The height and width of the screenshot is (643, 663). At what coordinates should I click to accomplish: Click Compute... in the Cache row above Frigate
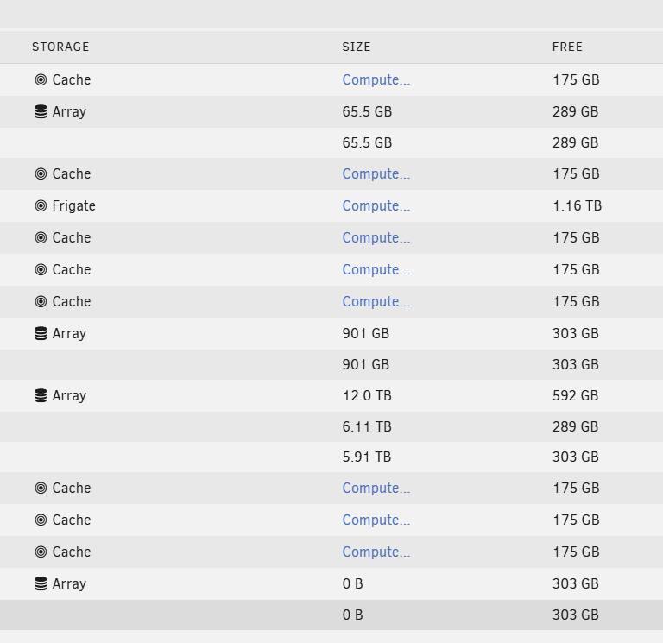(x=376, y=173)
